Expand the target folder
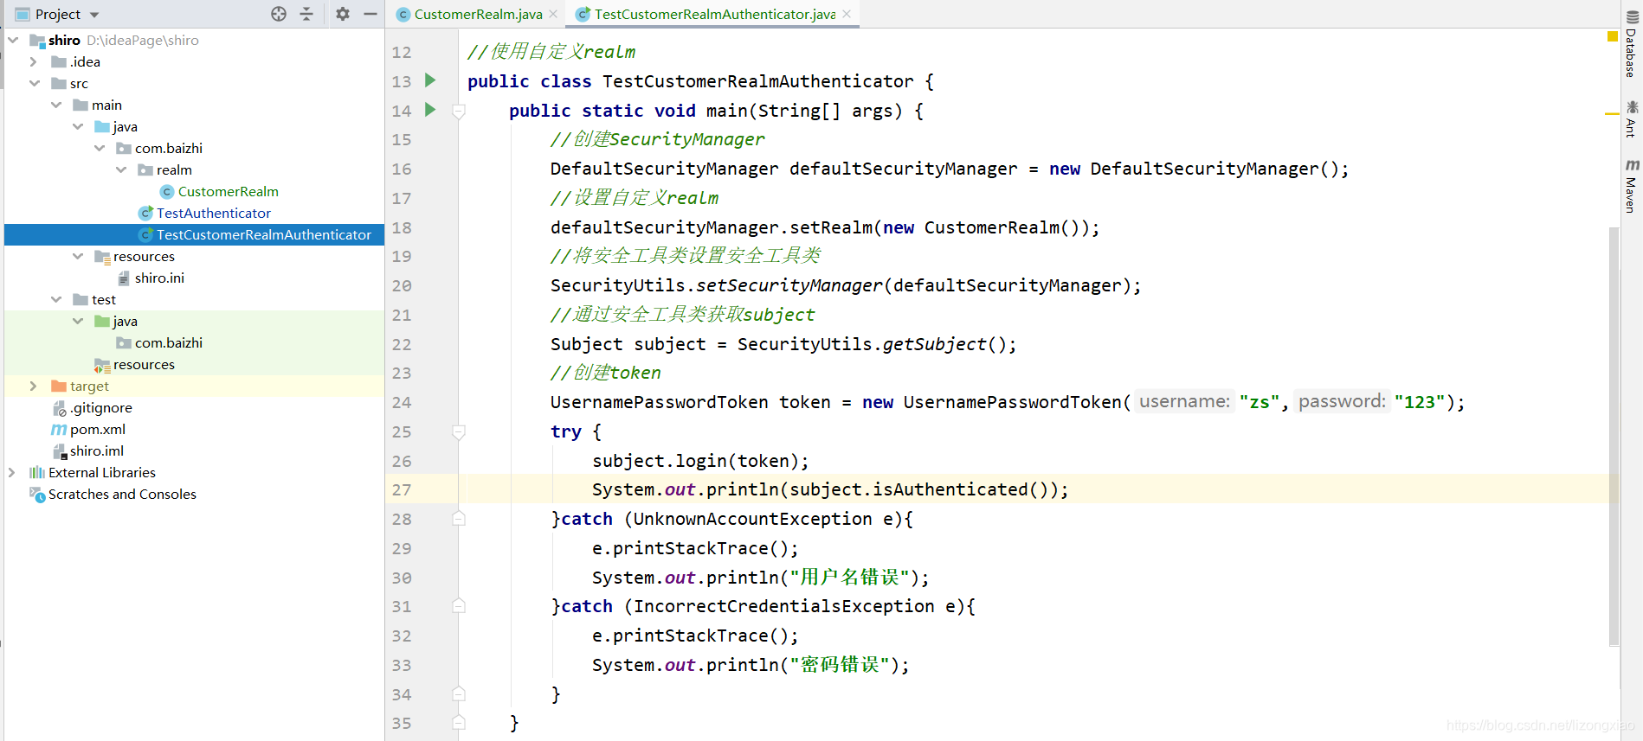The image size is (1643, 741). point(34,386)
